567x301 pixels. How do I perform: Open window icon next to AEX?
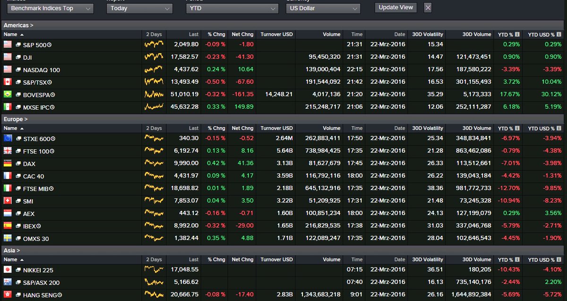coord(18,214)
